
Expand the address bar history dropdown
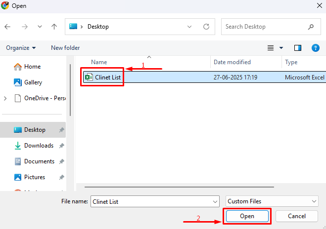pyautogui.click(x=189, y=27)
